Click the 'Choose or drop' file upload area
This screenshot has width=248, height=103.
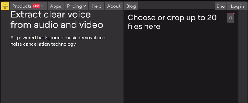(181, 56)
